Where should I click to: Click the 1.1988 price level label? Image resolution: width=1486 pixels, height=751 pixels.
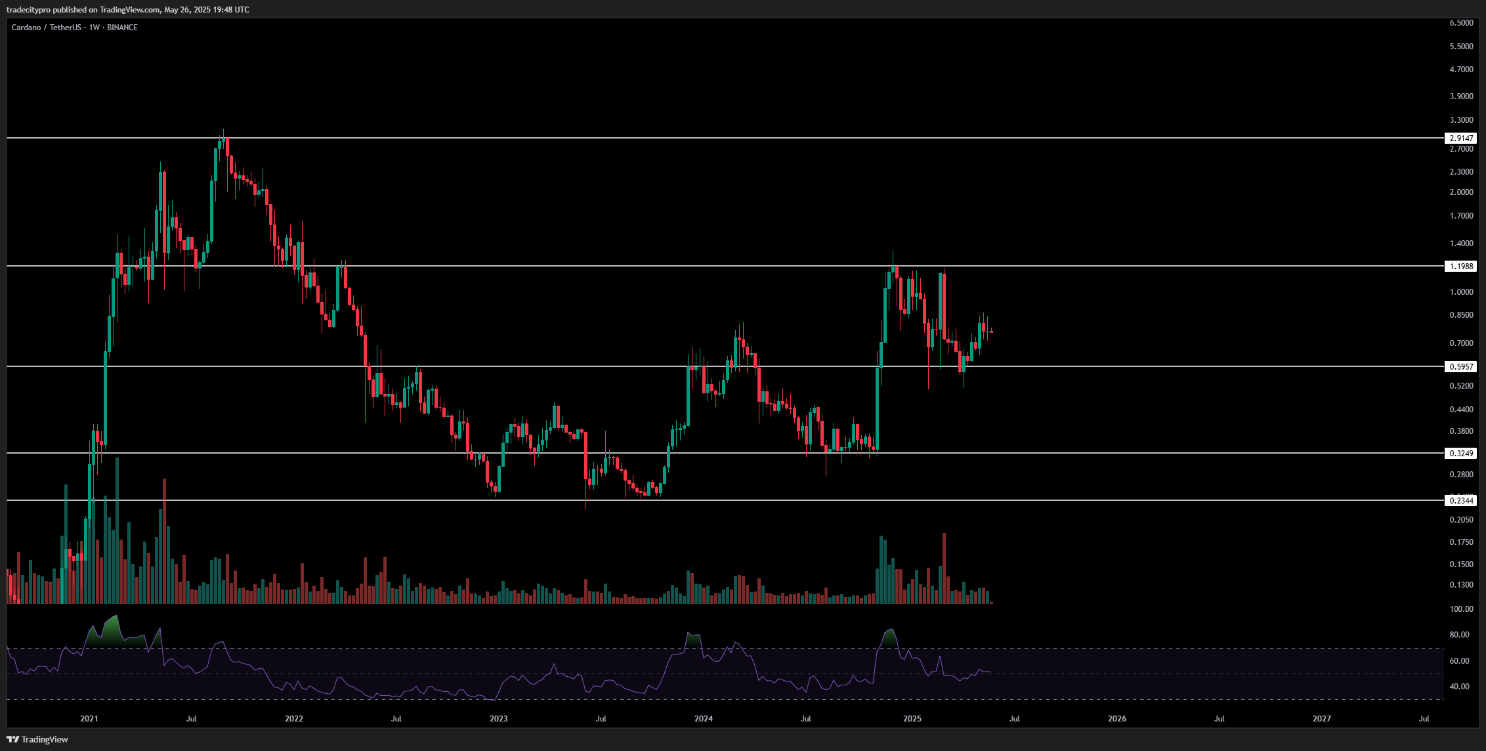(x=1461, y=266)
